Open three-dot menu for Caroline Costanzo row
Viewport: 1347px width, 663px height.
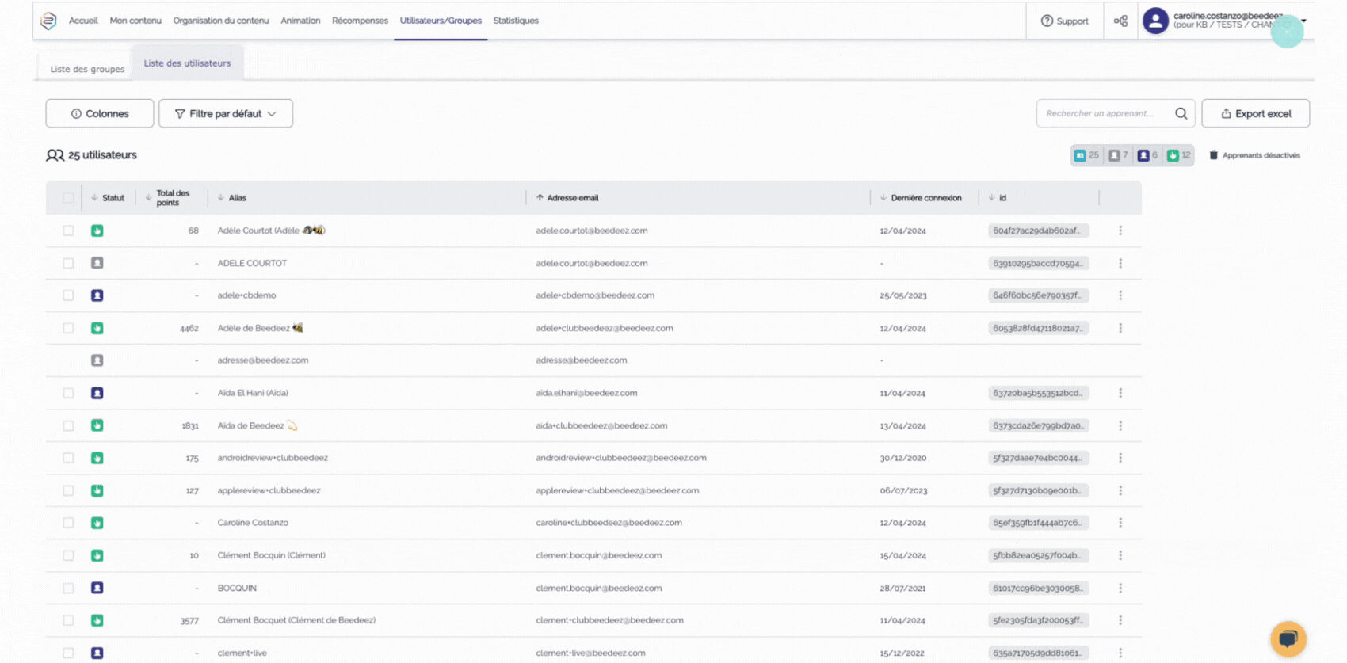coord(1120,523)
